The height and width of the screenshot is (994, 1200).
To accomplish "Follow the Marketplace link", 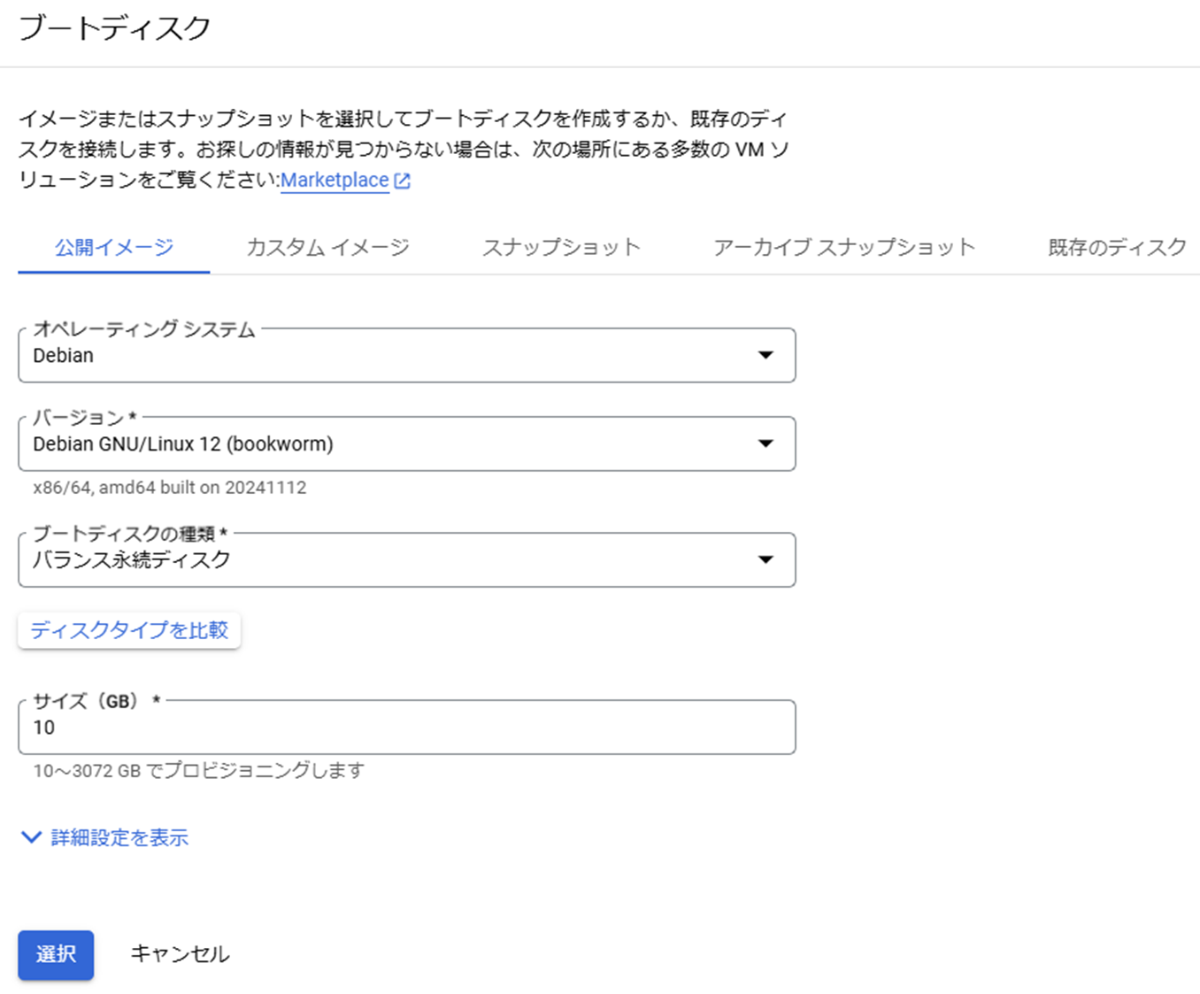I will pos(335,181).
